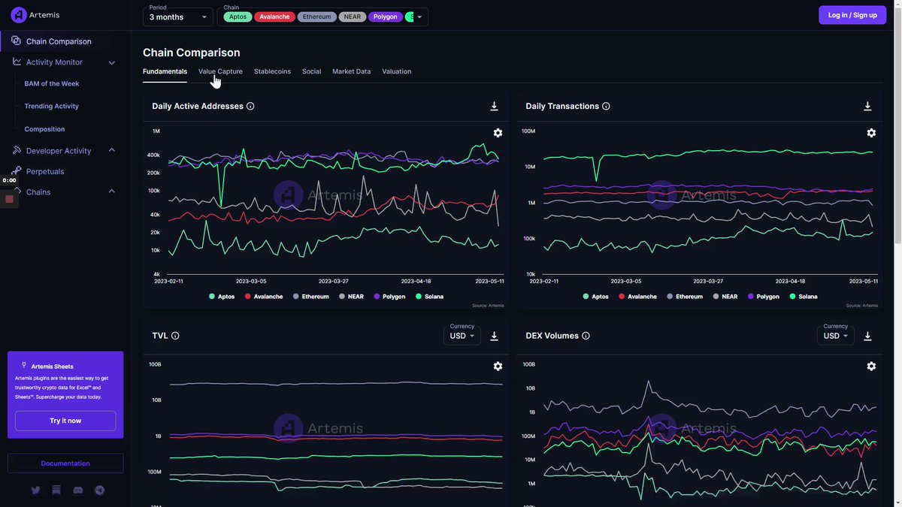The height and width of the screenshot is (507, 902).
Task: Open the Twitter link in the sidebar footer
Action: tap(35, 490)
